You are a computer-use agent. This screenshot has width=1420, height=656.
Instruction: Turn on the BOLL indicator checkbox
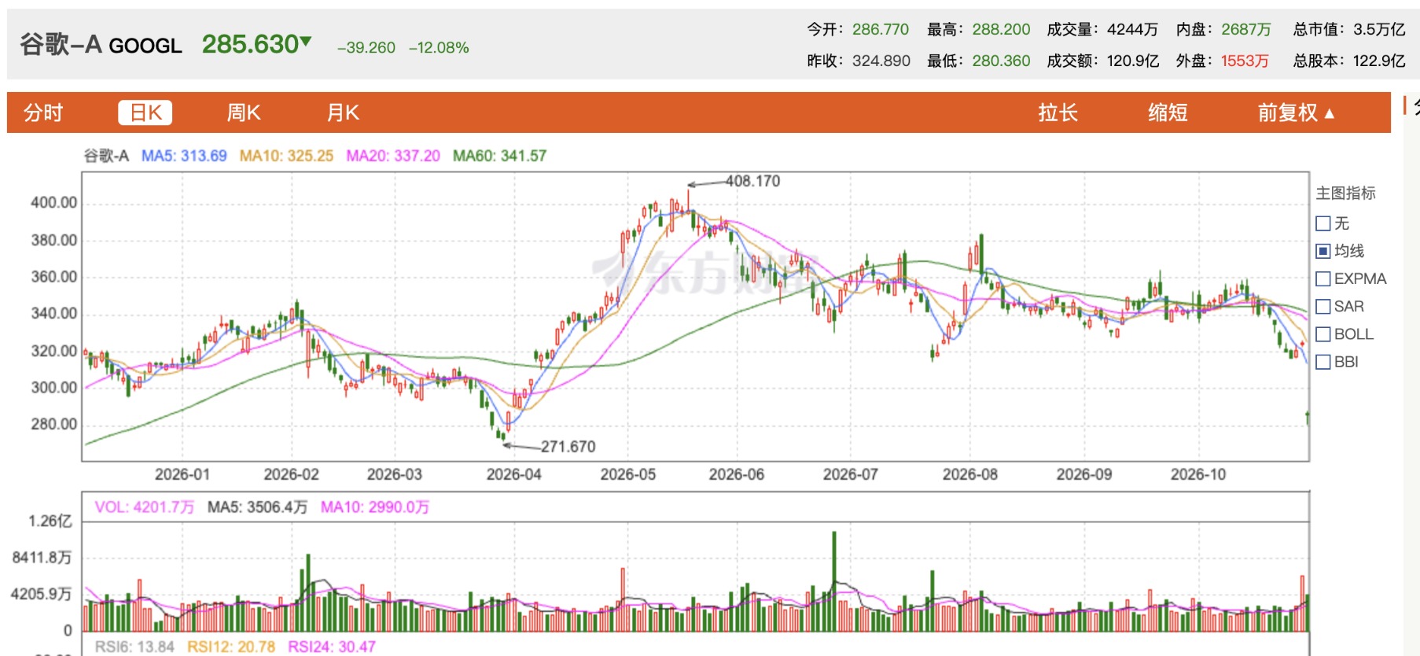pyautogui.click(x=1323, y=334)
